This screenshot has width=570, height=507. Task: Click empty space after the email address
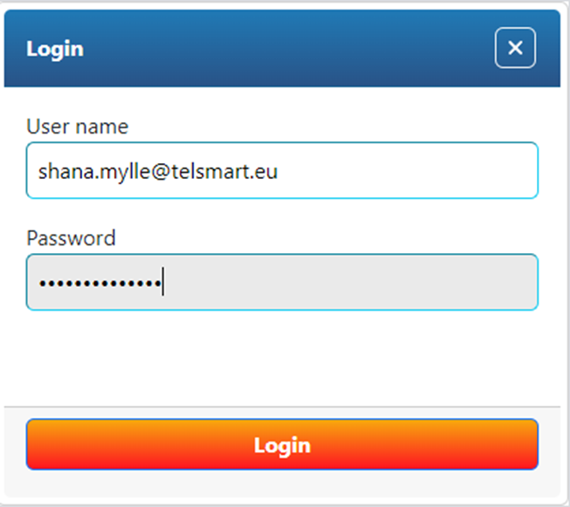(402, 171)
